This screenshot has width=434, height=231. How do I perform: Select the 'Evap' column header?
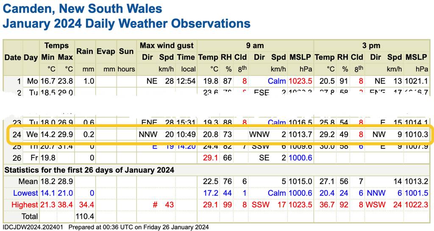pos(106,51)
